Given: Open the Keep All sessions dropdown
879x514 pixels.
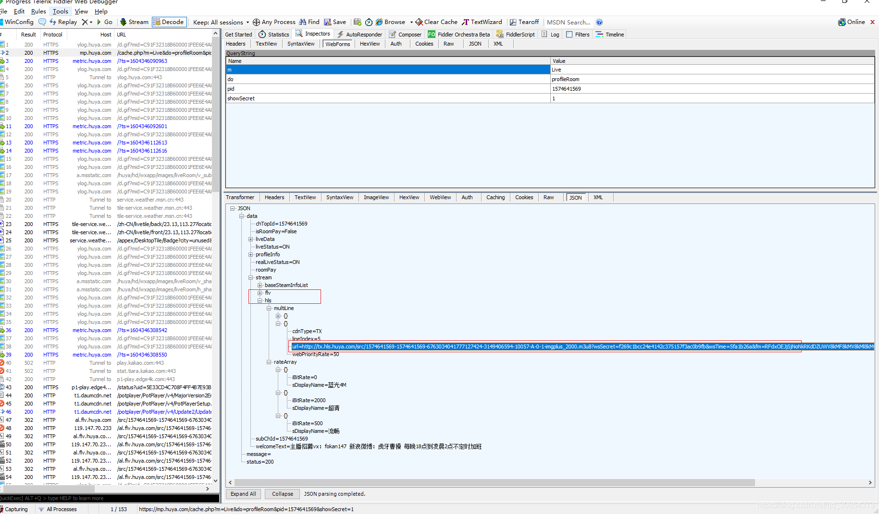Looking at the screenshot, I should click(221, 22).
